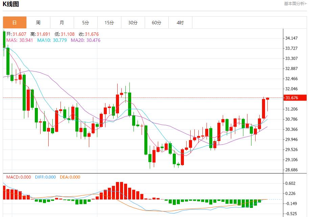Click the K线图 panel title

(11, 4)
